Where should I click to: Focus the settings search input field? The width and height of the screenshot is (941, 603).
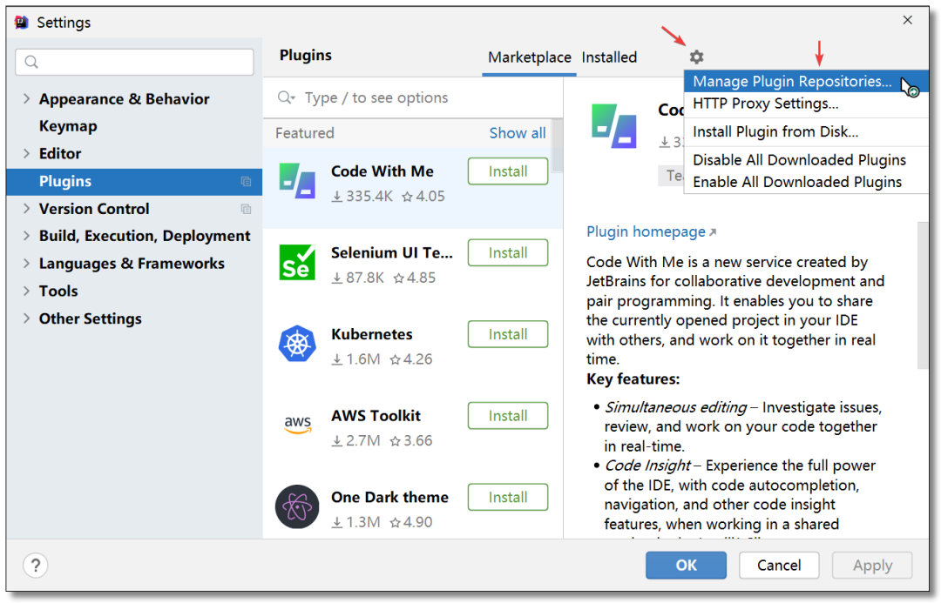click(134, 63)
